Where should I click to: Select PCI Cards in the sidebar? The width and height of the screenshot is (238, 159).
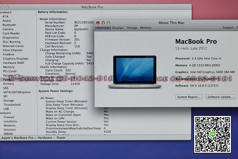(x=10, y=71)
